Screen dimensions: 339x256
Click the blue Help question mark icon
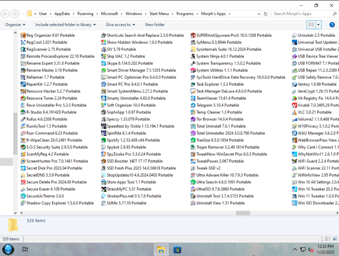(x=332, y=24)
